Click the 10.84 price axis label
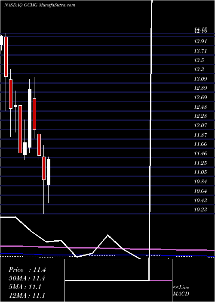This screenshot has width=215, height=302. [200, 182]
